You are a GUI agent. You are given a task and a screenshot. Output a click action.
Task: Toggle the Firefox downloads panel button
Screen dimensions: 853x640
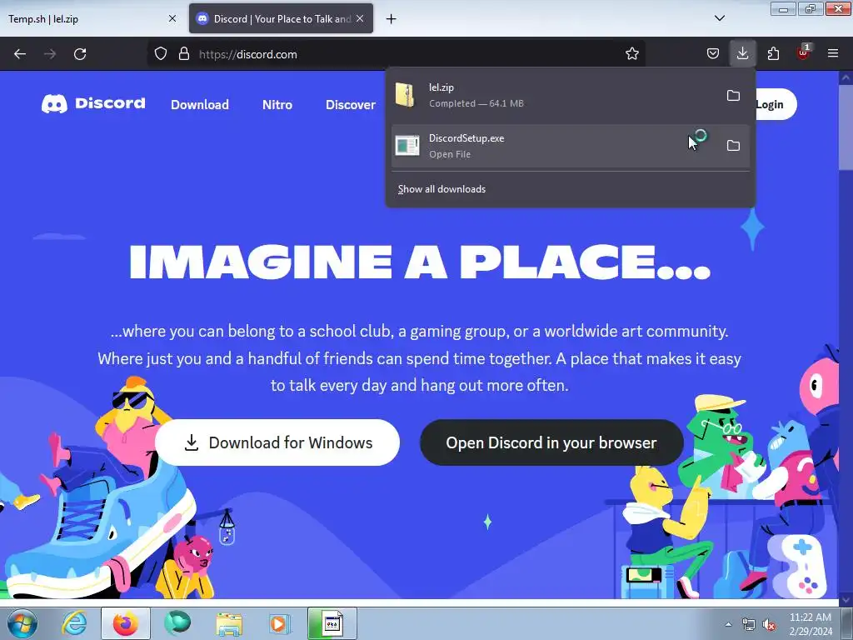coord(742,54)
